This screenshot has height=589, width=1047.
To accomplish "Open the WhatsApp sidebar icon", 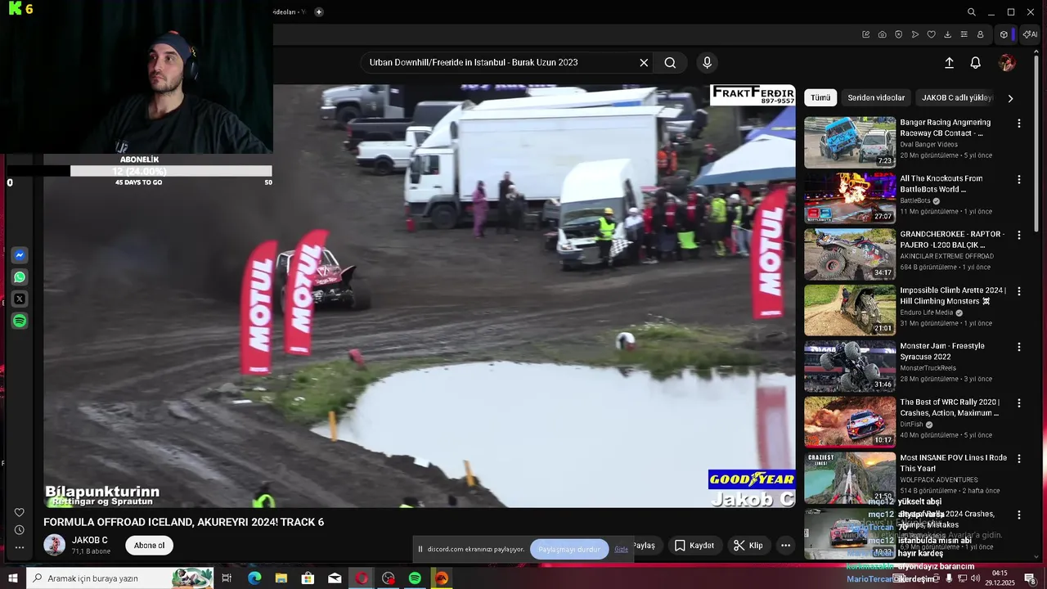I will click(20, 277).
